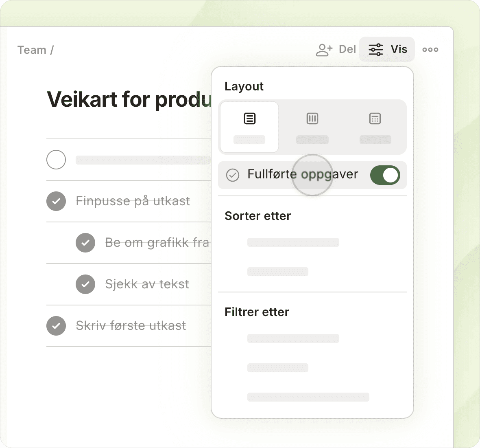The height and width of the screenshot is (448, 480).
Task: Toggle off the Fullførte oppgaver switch
Action: pyautogui.click(x=385, y=175)
